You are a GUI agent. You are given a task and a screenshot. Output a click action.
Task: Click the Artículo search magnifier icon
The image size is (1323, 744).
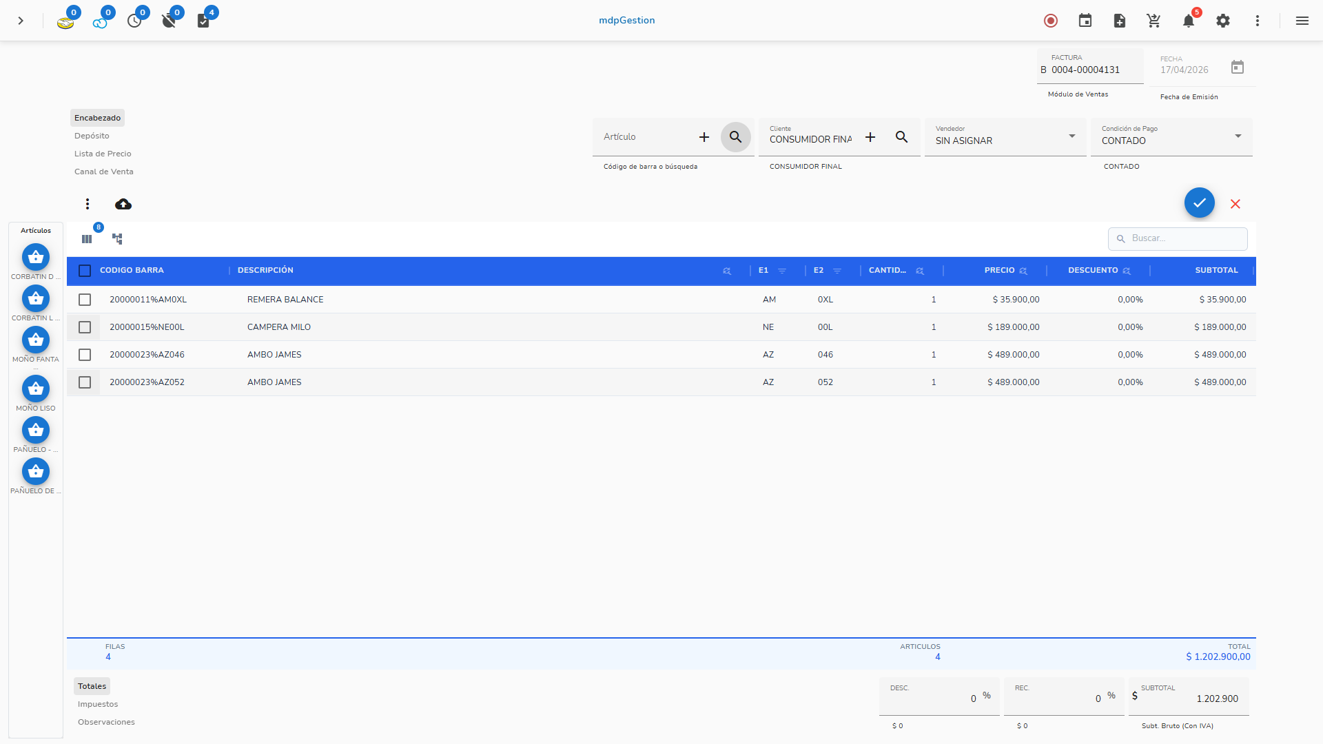click(735, 137)
